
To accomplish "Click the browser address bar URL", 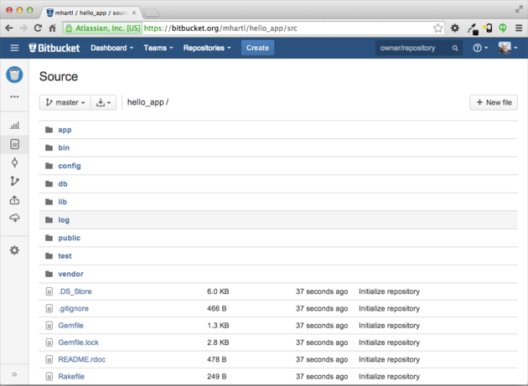I will (220, 28).
